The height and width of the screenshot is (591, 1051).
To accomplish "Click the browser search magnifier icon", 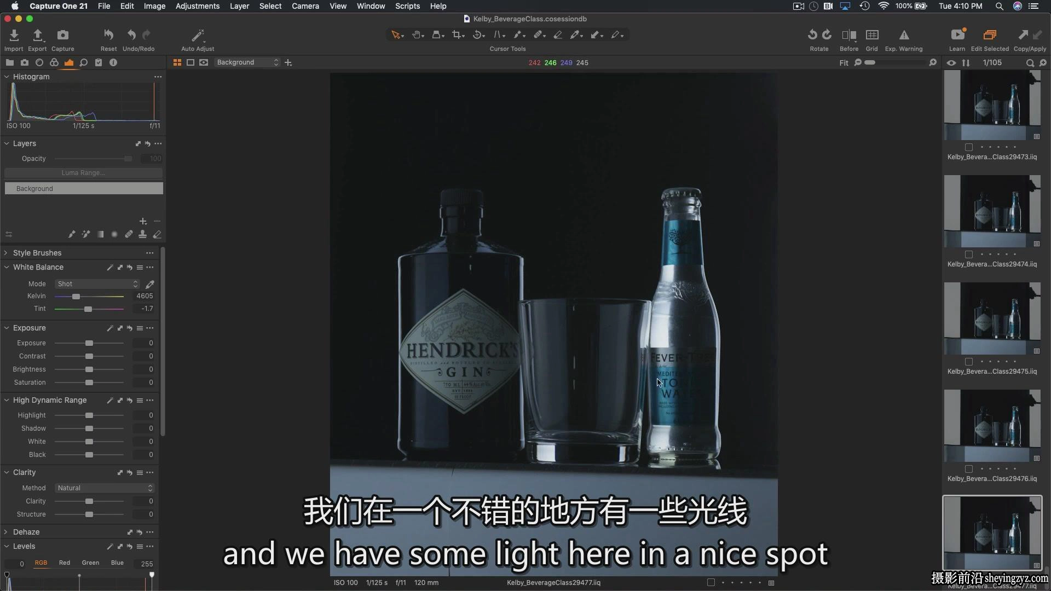I will point(1030,63).
